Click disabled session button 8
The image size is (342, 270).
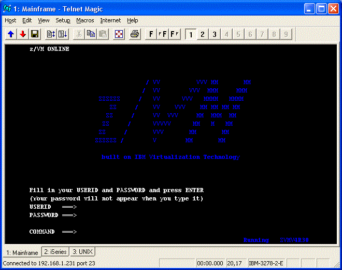(274, 34)
